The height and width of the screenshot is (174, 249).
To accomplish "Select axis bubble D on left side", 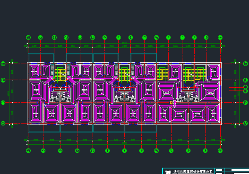I will click(x=3, y=80).
